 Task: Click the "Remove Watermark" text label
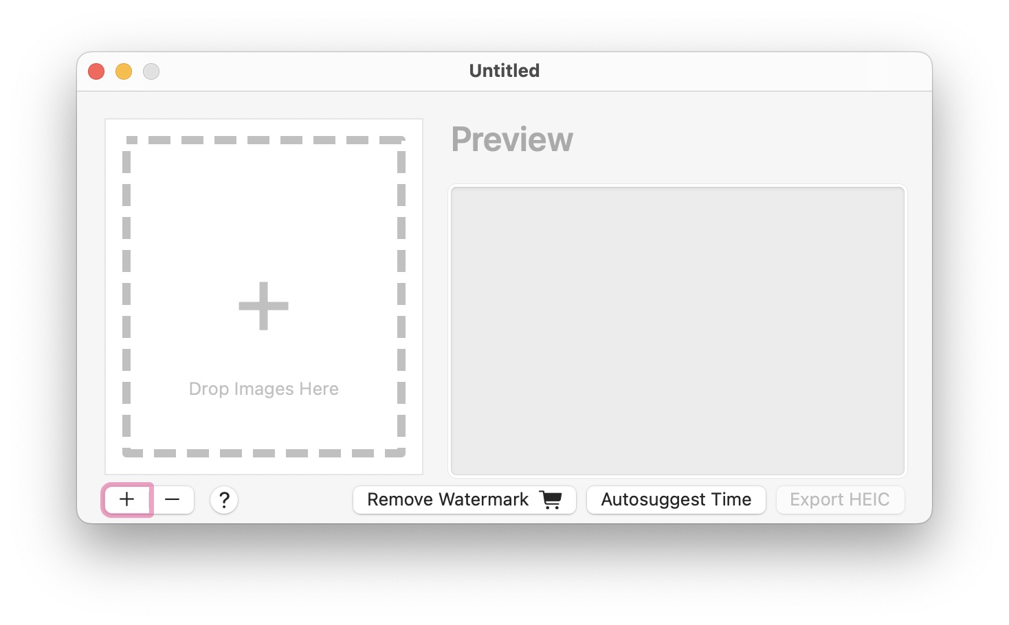pos(447,499)
